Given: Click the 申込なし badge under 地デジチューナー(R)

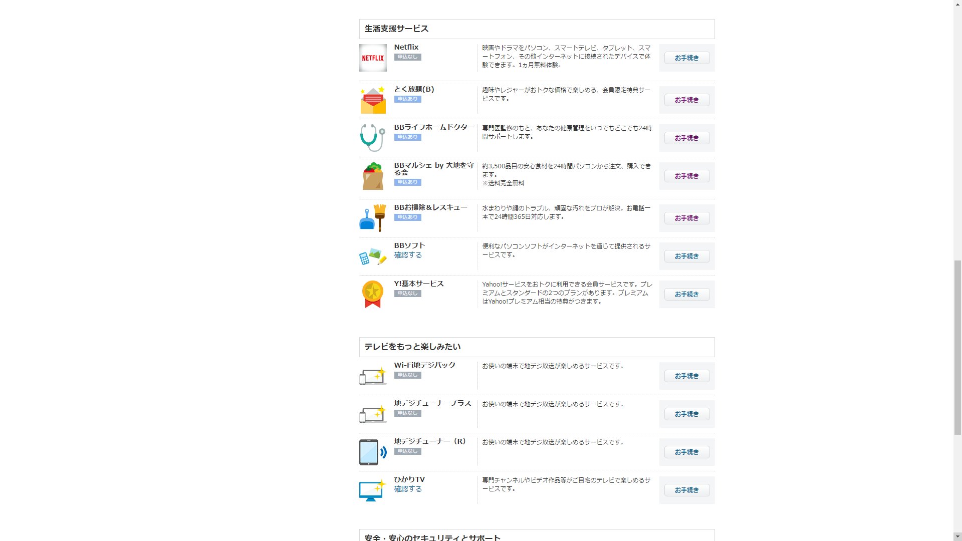Looking at the screenshot, I should click(407, 451).
